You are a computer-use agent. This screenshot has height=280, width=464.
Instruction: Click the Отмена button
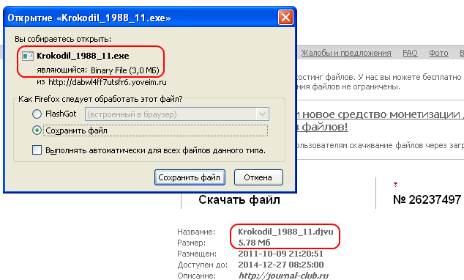pos(258,177)
